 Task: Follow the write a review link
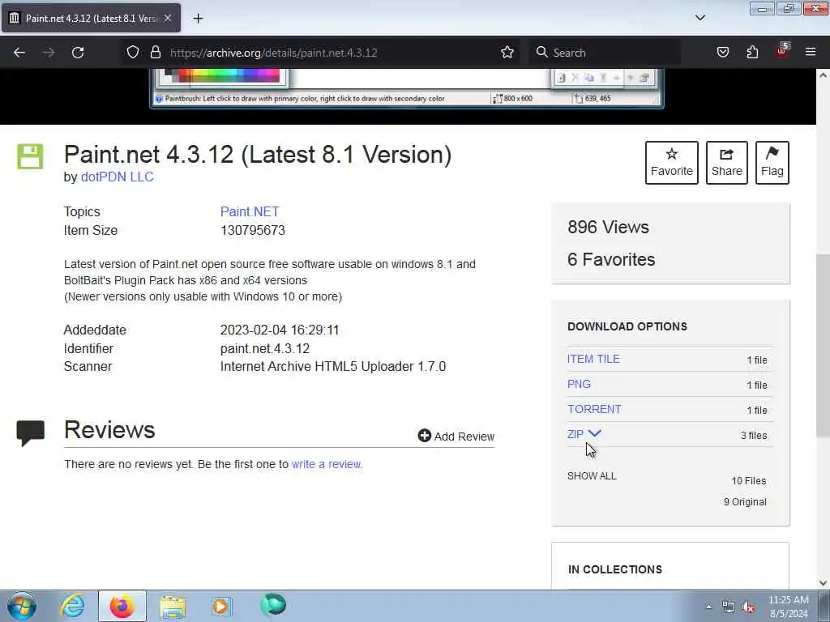point(326,464)
